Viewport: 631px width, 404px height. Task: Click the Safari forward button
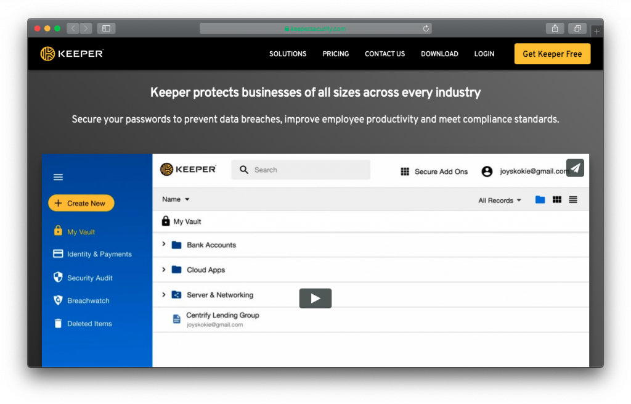pos(86,28)
